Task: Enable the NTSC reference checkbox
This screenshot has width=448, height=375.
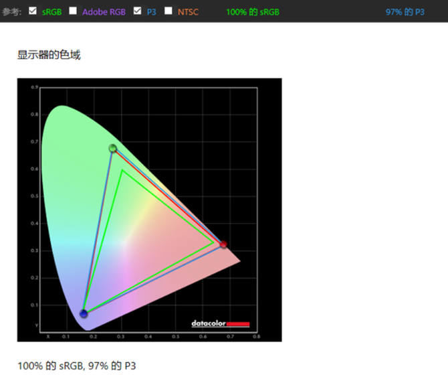Action: click(x=169, y=11)
